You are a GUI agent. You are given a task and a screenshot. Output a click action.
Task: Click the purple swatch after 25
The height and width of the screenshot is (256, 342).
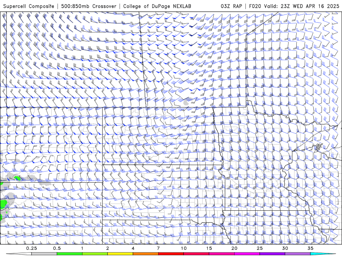point(272,254)
